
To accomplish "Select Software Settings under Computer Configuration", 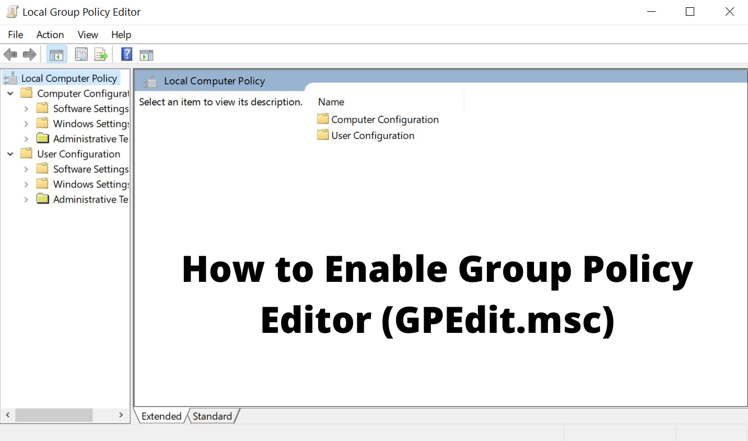I will tap(91, 109).
